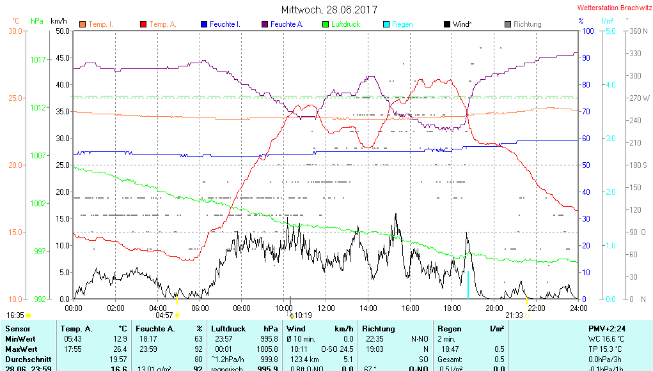The width and height of the screenshot is (653, 371).
Task: Click the black Wind legend square
Action: coord(446,24)
